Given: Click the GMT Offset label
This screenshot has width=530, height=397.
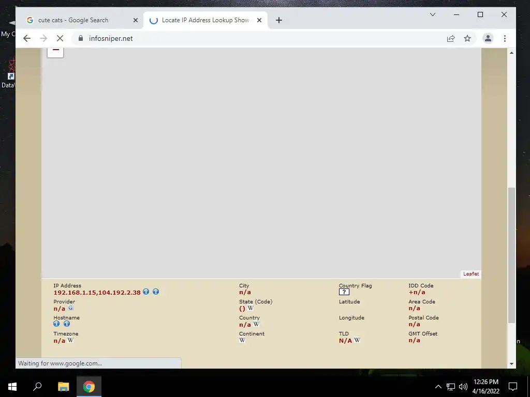Looking at the screenshot, I should (423, 333).
